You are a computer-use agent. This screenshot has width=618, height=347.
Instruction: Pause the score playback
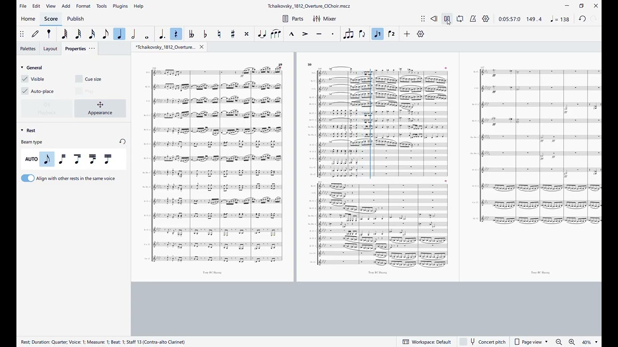[x=447, y=19]
